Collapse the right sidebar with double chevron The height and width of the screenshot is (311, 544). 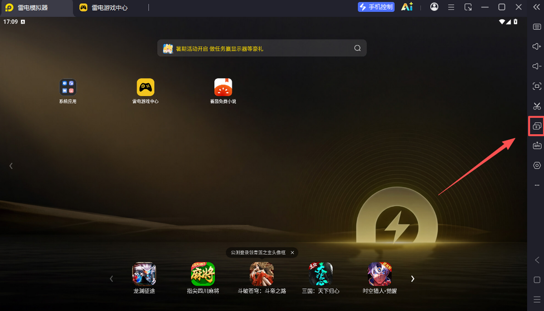click(536, 7)
